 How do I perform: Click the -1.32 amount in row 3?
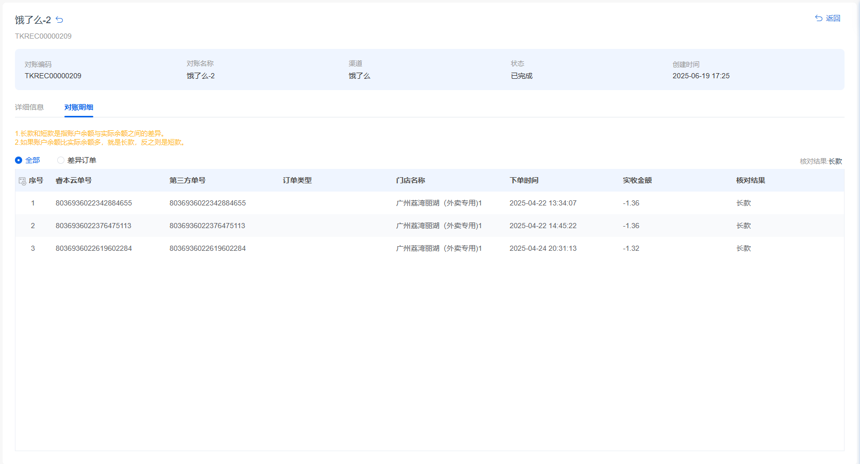(631, 248)
